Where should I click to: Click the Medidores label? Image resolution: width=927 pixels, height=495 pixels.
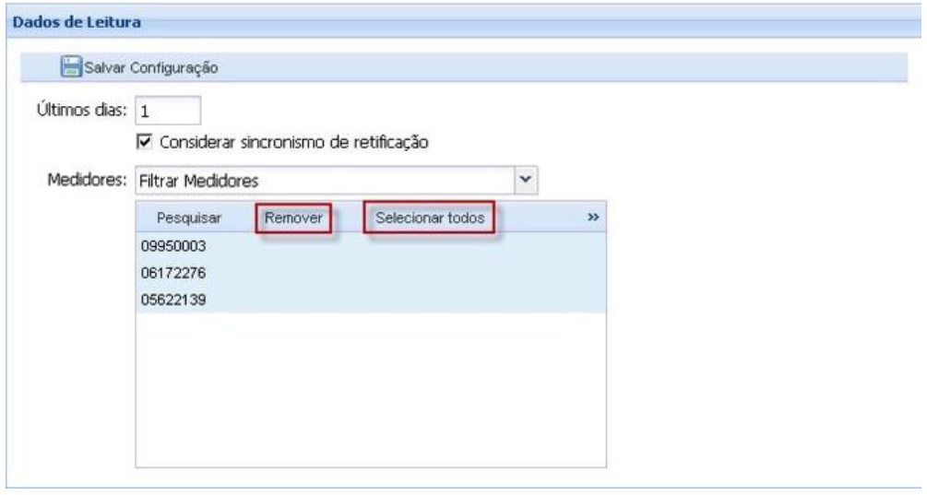[86, 180]
